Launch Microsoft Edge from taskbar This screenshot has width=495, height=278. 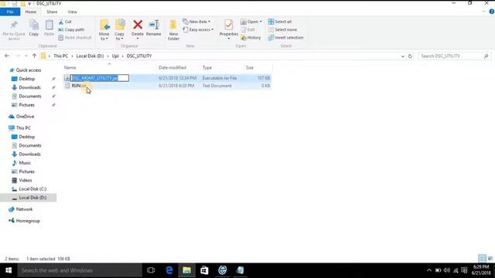coord(169,270)
